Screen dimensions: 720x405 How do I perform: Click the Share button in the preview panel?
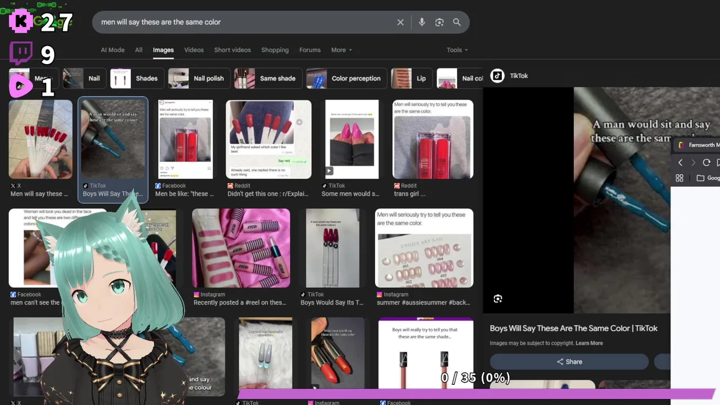(569, 362)
